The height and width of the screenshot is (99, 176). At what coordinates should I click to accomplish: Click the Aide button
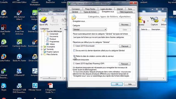pyautogui.click(x=130, y=84)
